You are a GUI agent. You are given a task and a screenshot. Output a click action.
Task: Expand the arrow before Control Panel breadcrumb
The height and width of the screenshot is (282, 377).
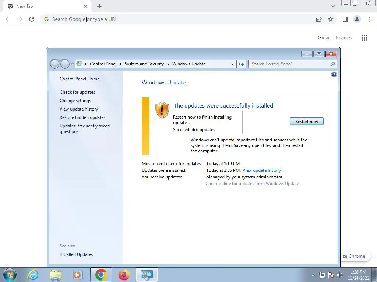tap(85, 64)
